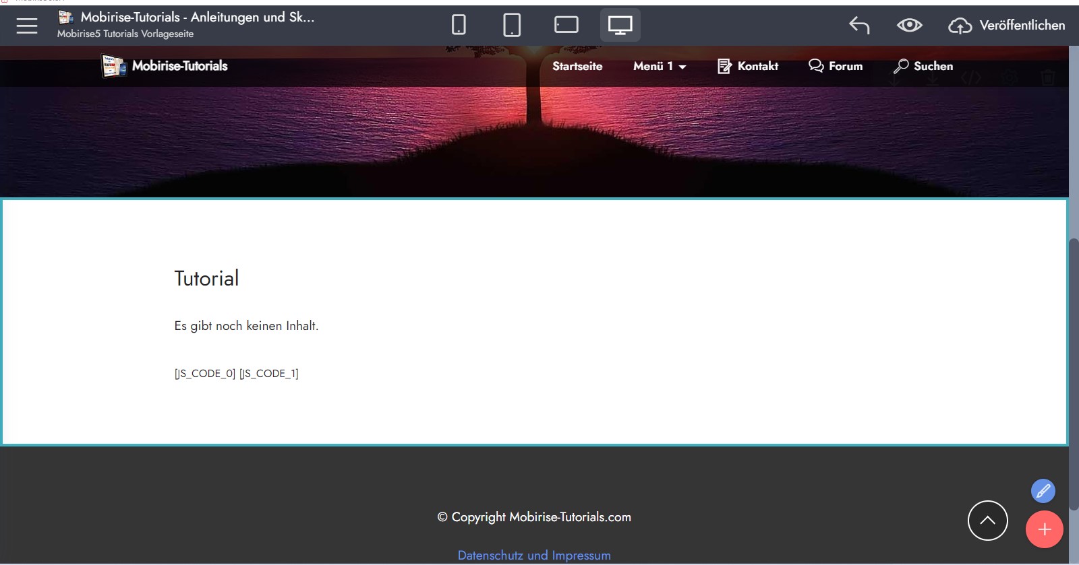Open the Forum menu item
Image resolution: width=1079 pixels, height=565 pixels.
tap(836, 66)
